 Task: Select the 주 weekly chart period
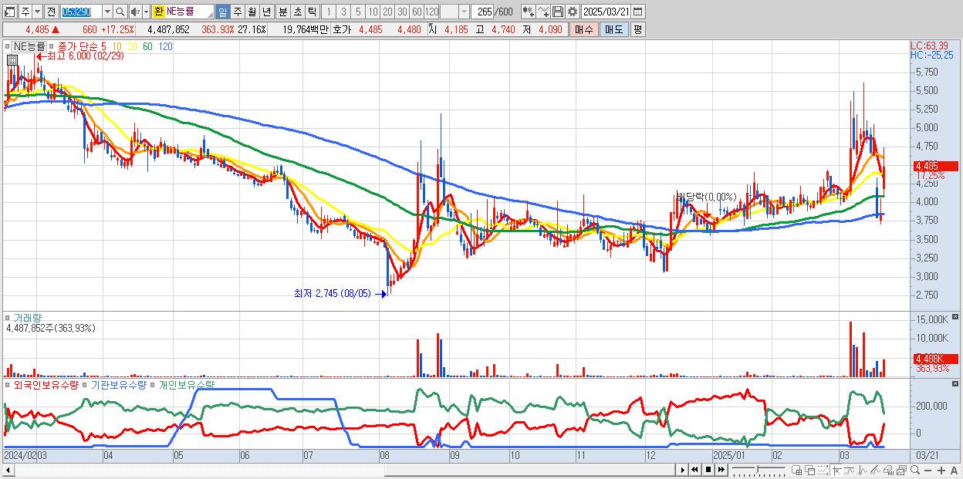[x=237, y=12]
